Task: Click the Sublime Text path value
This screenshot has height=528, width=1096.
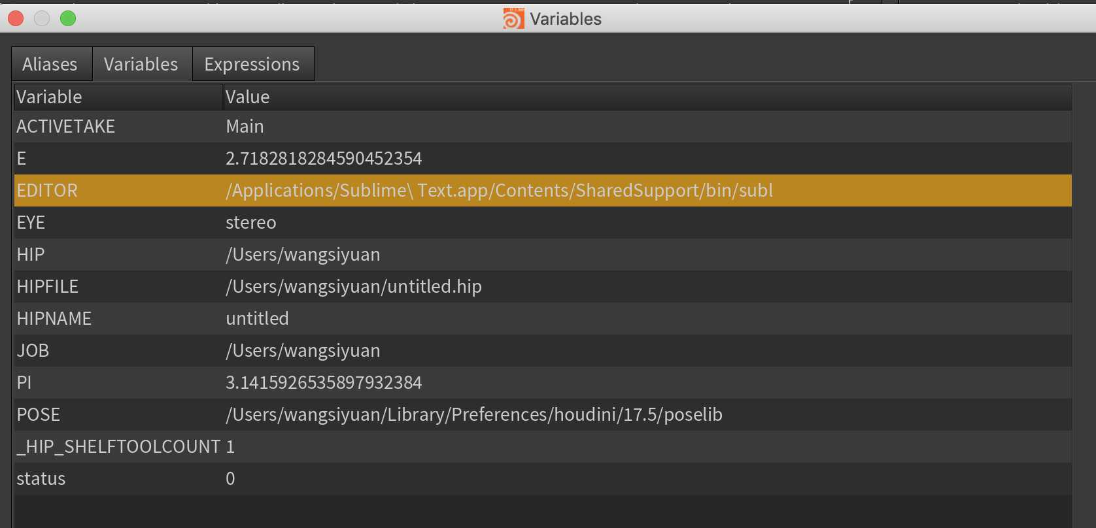Action: pyautogui.click(x=499, y=190)
